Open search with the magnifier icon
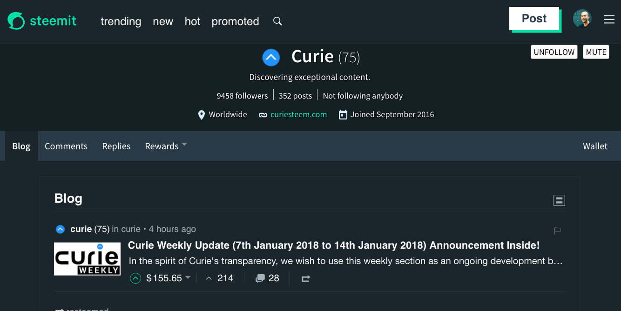 pyautogui.click(x=277, y=21)
